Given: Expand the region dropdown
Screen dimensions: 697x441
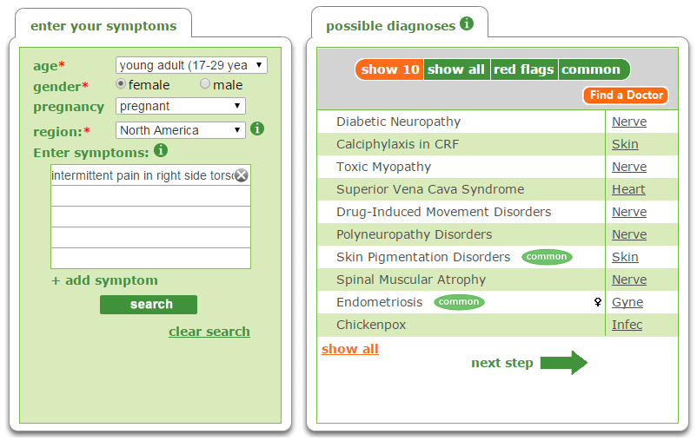Looking at the screenshot, I should (180, 130).
